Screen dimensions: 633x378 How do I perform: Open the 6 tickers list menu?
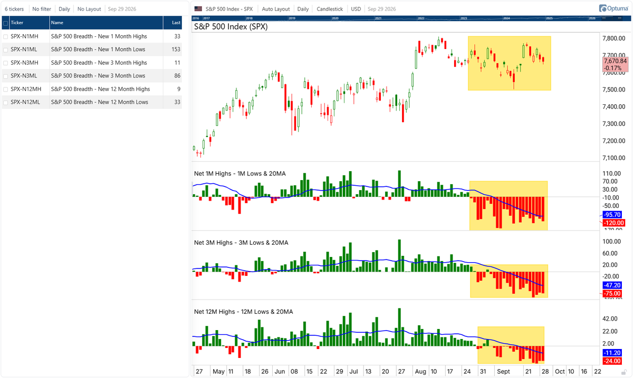coord(14,9)
